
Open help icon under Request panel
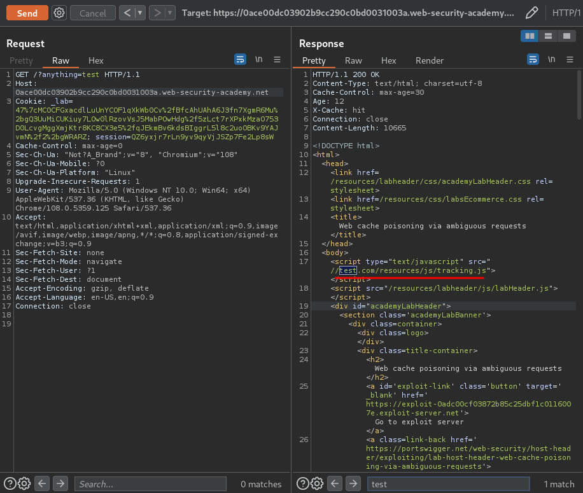[10, 483]
